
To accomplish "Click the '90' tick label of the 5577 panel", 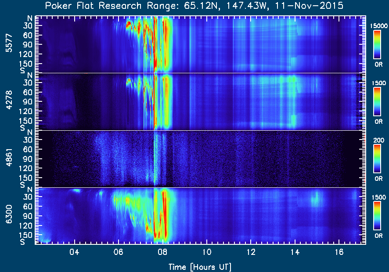I will coord(28,45).
